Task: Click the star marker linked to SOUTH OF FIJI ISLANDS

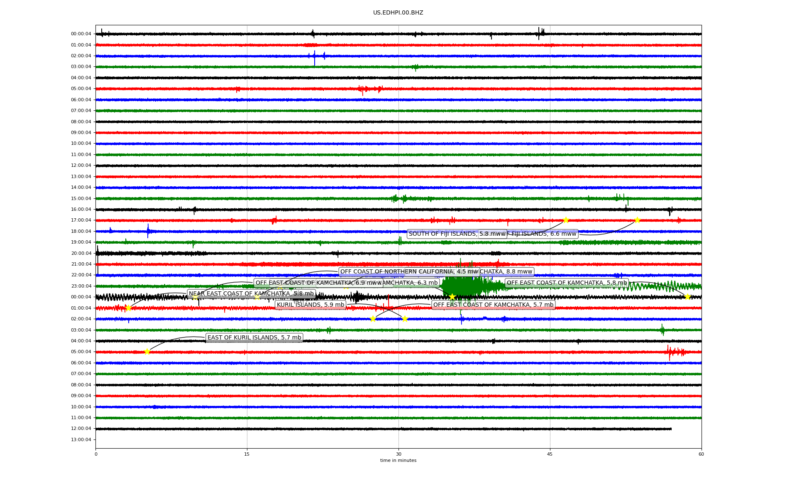Action: pyautogui.click(x=566, y=220)
